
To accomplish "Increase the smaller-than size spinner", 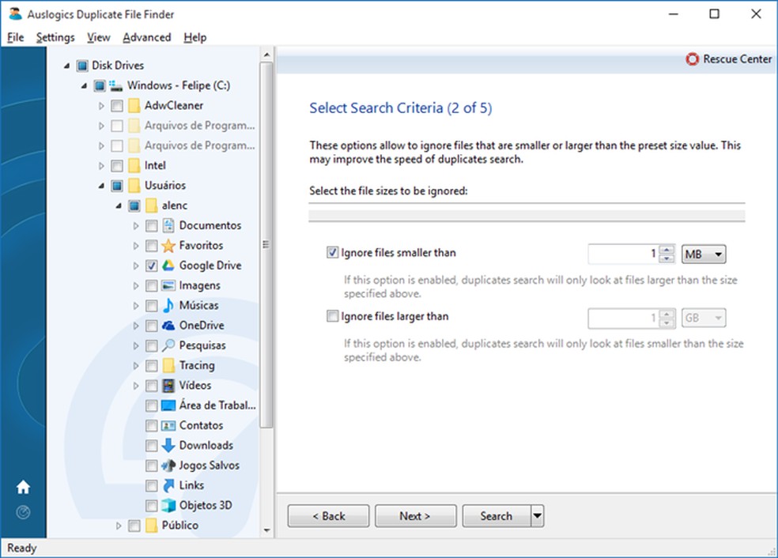I will pyautogui.click(x=667, y=250).
